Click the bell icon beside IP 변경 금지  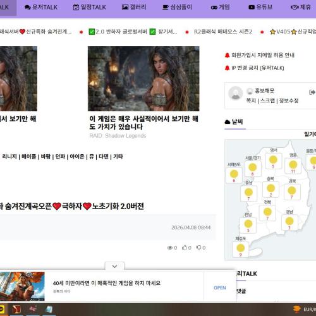click(227, 68)
